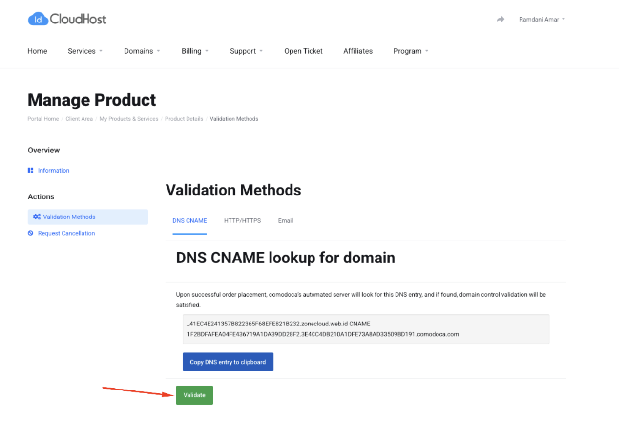Screen dimensions: 626x433
Task: Follow My Products & Services breadcrumb
Action: (129, 119)
